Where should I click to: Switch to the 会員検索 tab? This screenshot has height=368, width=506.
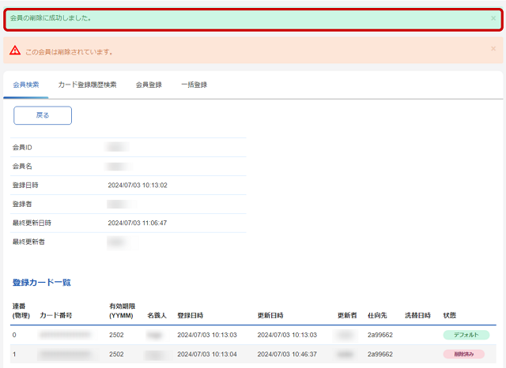(26, 84)
